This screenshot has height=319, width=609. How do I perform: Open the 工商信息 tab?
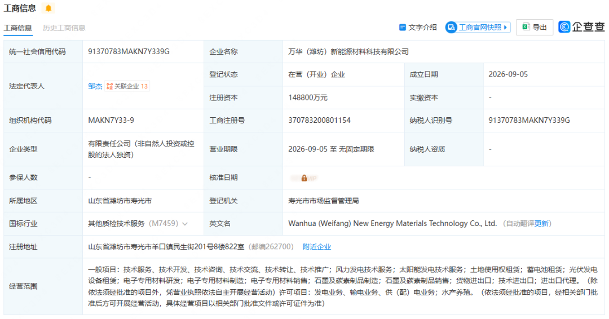(x=18, y=28)
